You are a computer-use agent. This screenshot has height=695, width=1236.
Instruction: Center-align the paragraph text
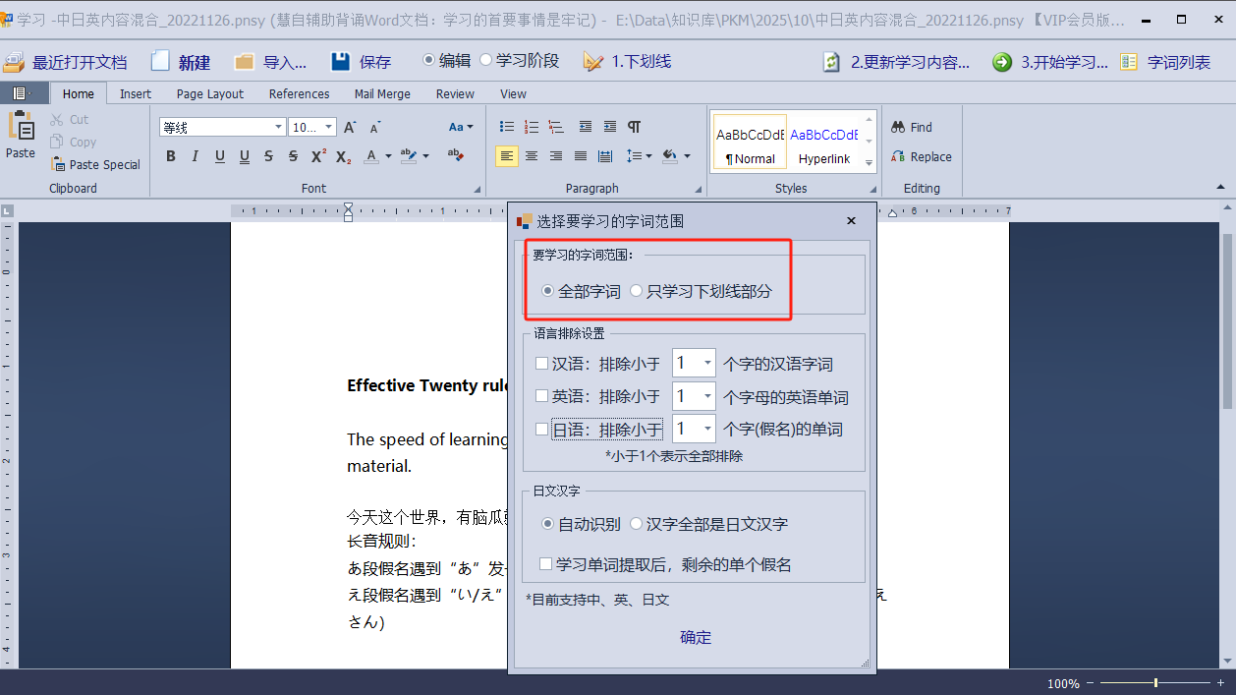532,156
